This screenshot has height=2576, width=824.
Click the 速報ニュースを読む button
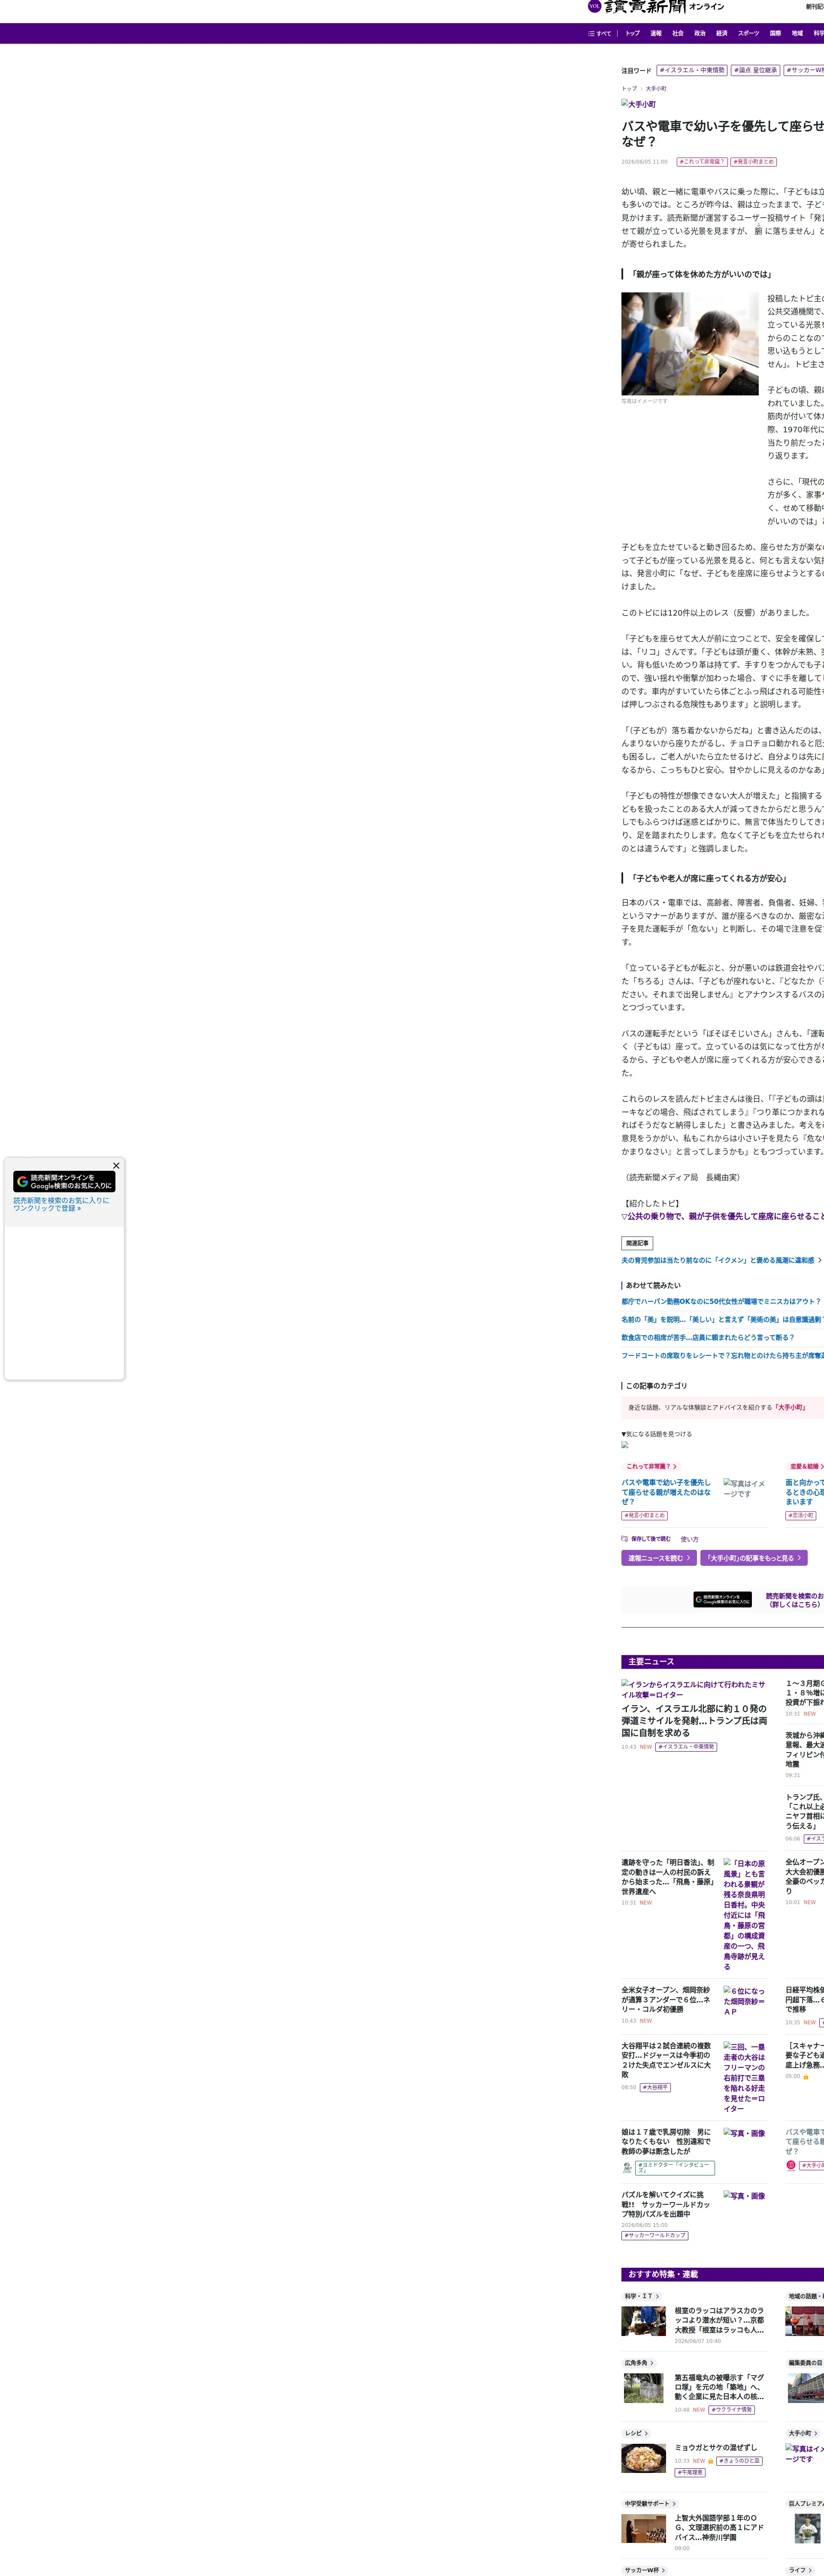tap(659, 1558)
